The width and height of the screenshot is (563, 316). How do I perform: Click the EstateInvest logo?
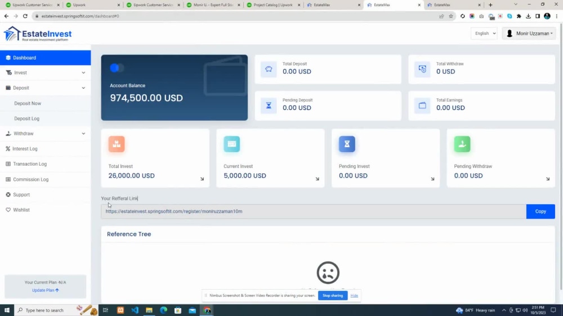tap(38, 34)
